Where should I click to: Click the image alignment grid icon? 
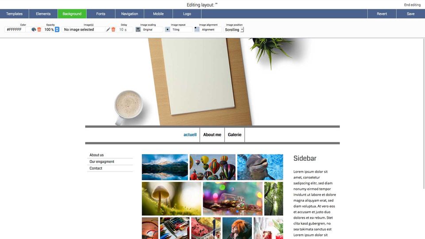(197, 30)
